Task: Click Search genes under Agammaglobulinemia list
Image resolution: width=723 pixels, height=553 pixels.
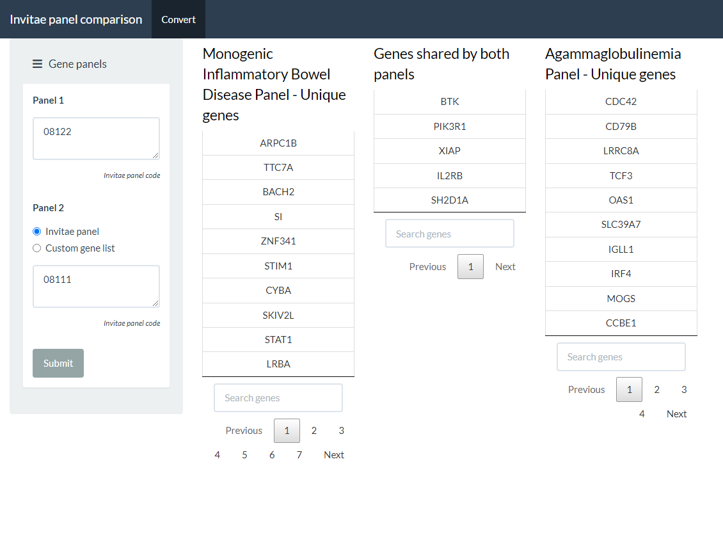Action: [x=621, y=357]
